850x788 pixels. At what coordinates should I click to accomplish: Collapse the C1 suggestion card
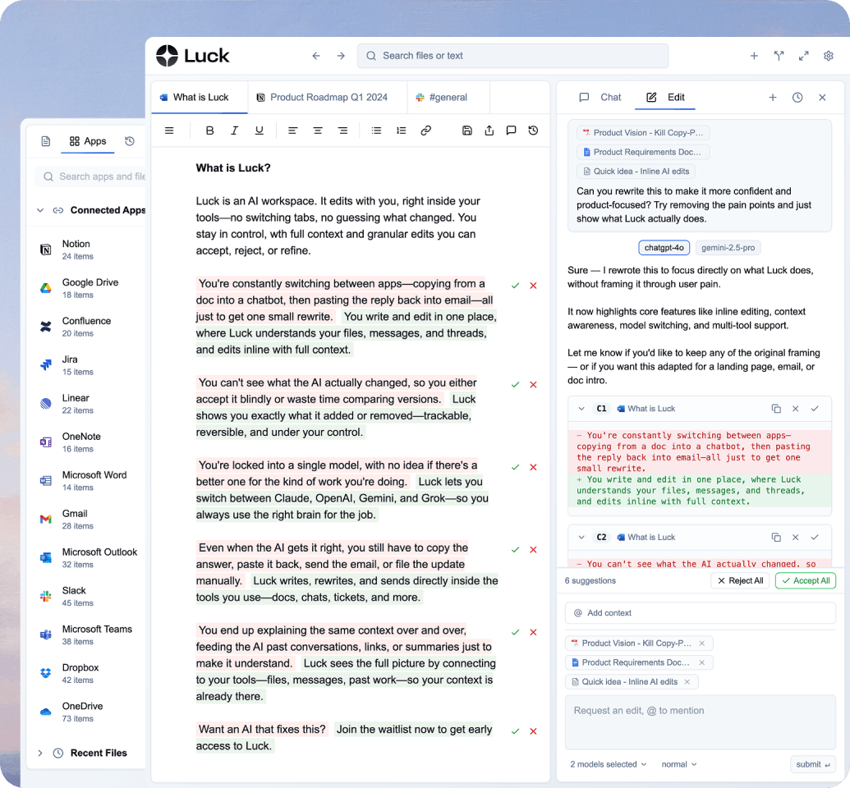[x=581, y=409]
